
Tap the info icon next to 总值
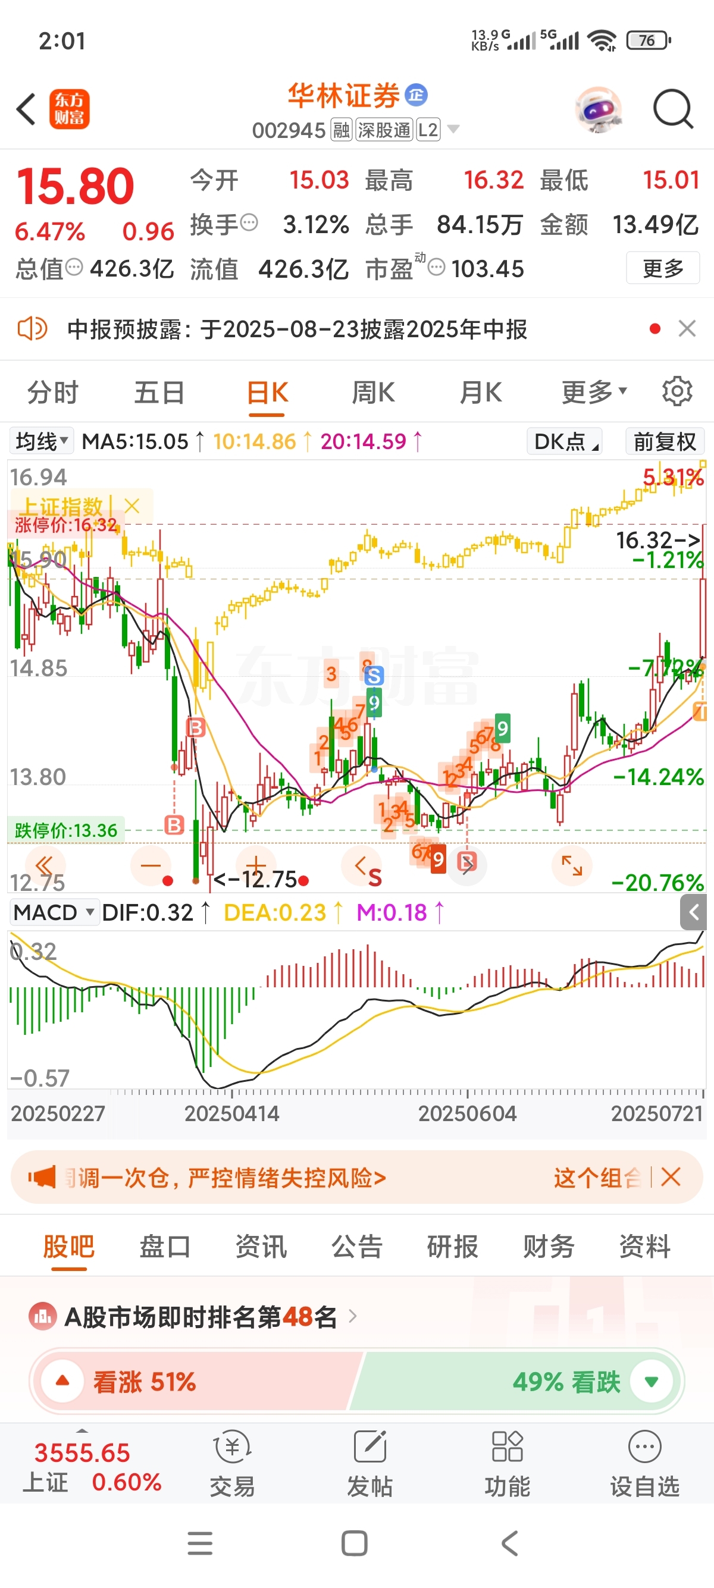(74, 267)
